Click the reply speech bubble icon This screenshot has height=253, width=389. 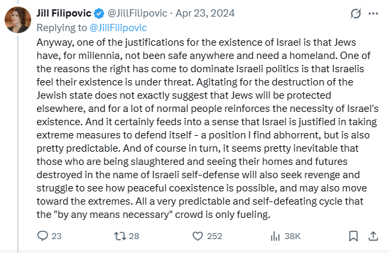click(x=42, y=236)
